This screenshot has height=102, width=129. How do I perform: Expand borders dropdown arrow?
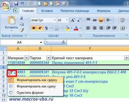(61, 28)
